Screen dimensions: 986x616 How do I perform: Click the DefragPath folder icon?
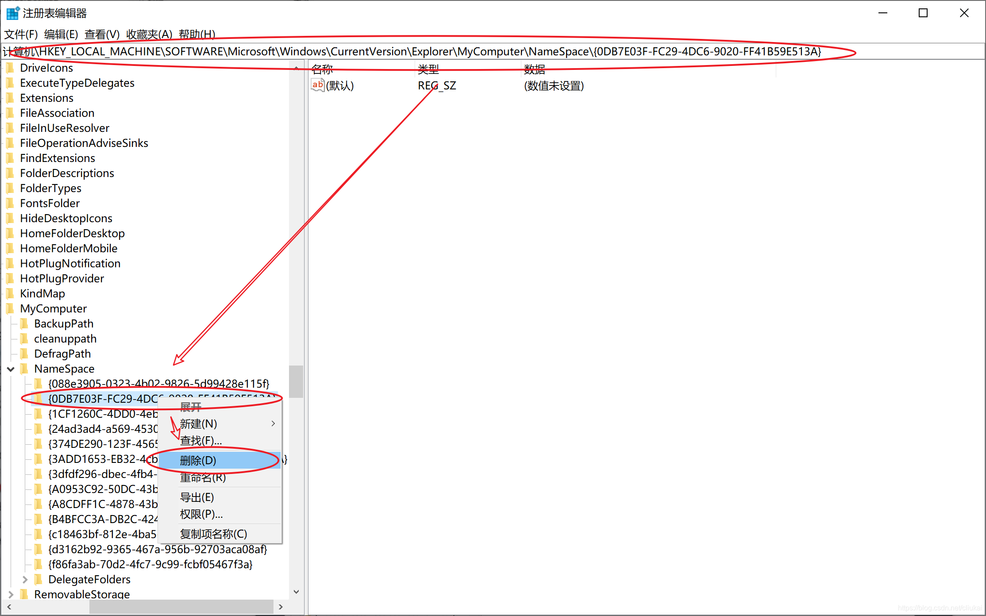[x=25, y=354]
